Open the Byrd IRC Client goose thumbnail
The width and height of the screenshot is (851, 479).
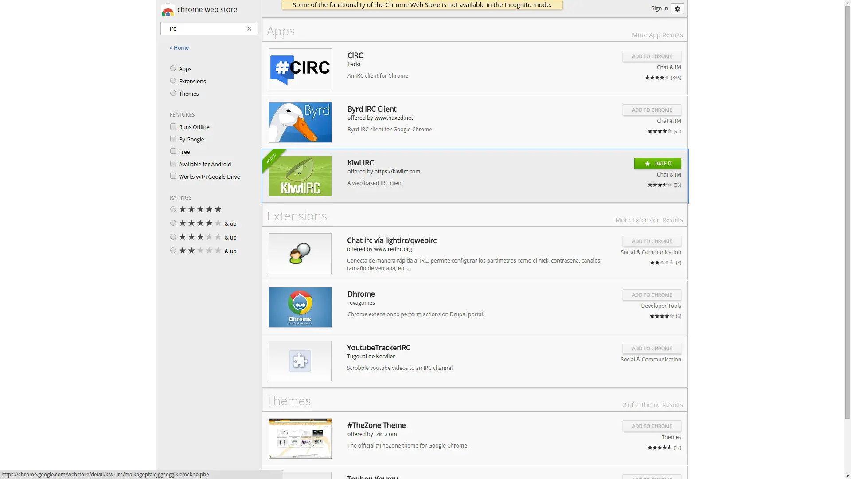pos(300,122)
